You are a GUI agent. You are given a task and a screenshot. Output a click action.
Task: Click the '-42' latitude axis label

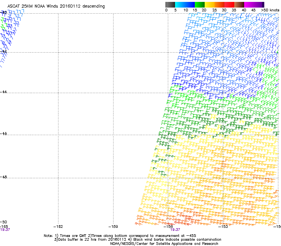coord(3,51)
